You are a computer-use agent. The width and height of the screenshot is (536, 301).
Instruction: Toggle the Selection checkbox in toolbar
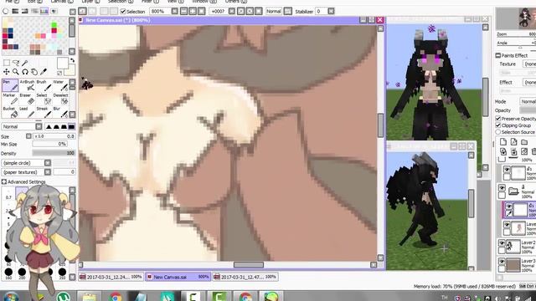click(x=123, y=12)
